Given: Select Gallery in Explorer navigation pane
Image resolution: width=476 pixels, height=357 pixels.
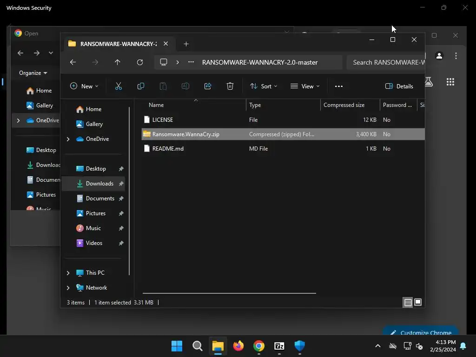Looking at the screenshot, I should (94, 124).
